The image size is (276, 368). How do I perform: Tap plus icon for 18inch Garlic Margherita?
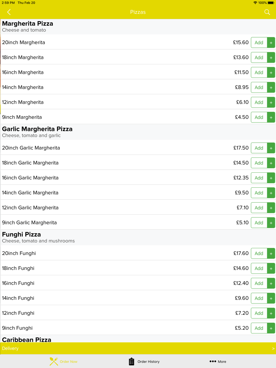pyautogui.click(x=271, y=163)
